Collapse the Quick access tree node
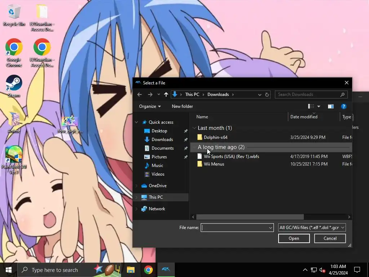This screenshot has width=369, height=277. [x=137, y=122]
